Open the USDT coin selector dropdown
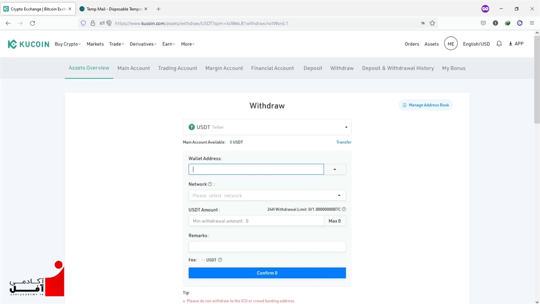Screen dimensions: 540x304 coord(267,127)
